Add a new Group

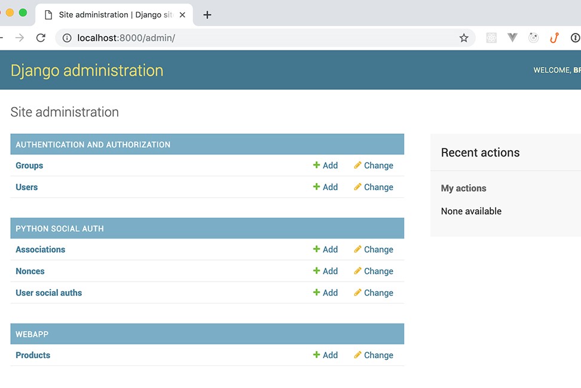[x=325, y=166]
